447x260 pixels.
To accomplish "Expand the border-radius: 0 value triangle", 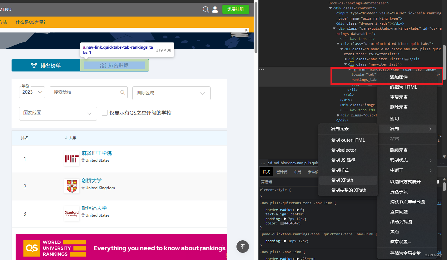I will click(x=298, y=210).
